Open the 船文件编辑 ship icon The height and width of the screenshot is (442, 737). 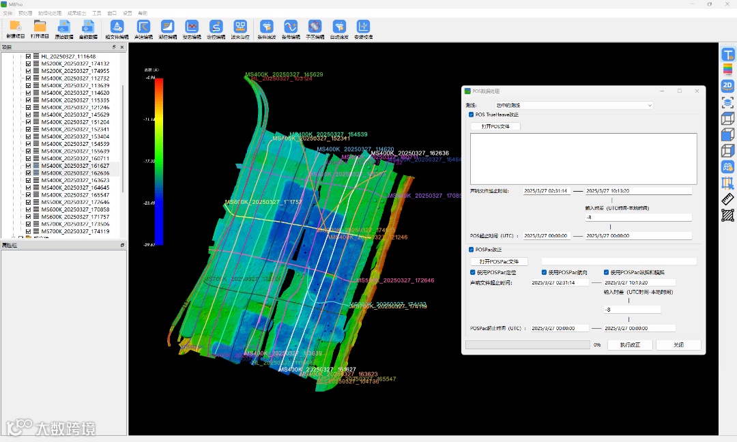(x=117, y=29)
